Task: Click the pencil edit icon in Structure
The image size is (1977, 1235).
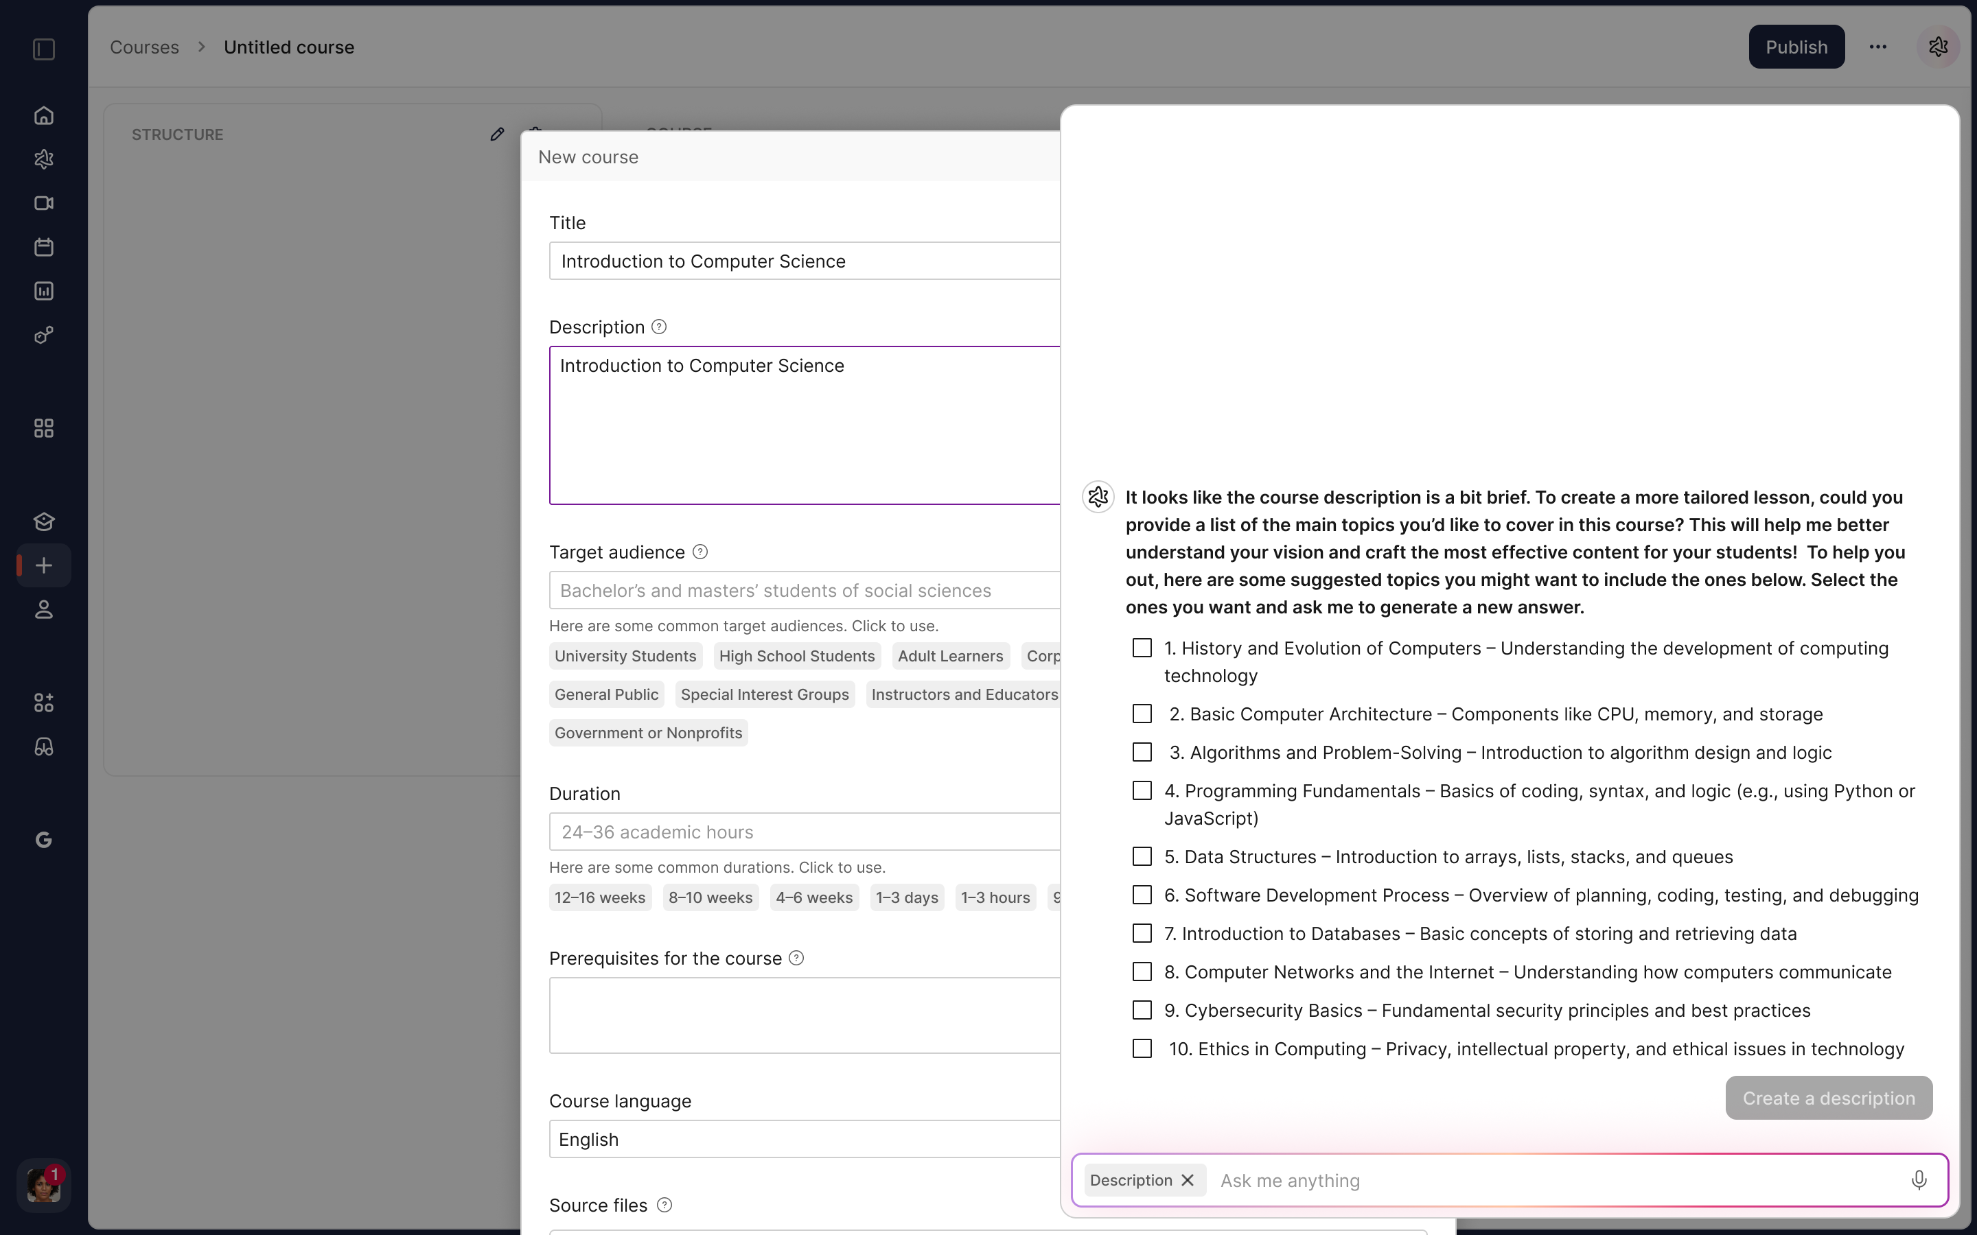Action: pyautogui.click(x=497, y=134)
